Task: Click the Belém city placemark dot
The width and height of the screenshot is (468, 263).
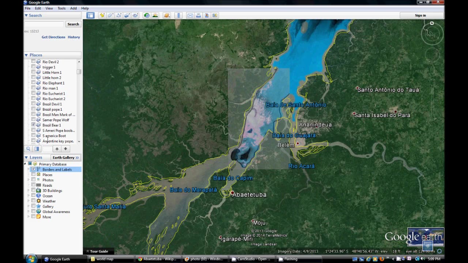Action: tap(298, 144)
